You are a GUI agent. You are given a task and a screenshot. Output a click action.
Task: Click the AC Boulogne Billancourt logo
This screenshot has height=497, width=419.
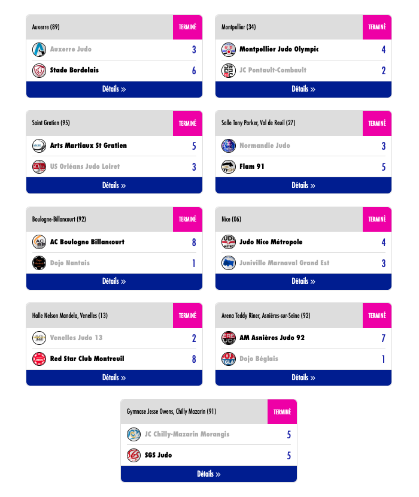pyautogui.click(x=39, y=242)
